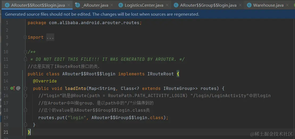Click 'Map<String' type on line 15

[102, 88]
